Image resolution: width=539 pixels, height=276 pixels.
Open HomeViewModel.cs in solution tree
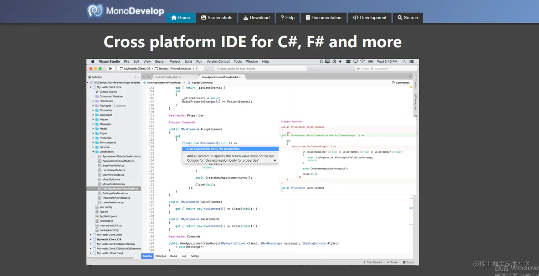point(113,170)
